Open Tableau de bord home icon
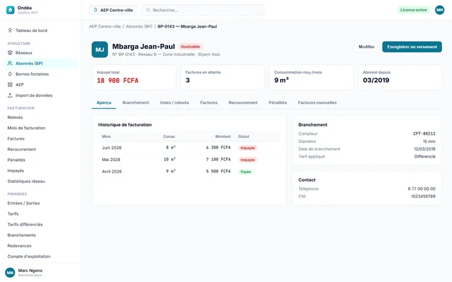 (x=10, y=31)
